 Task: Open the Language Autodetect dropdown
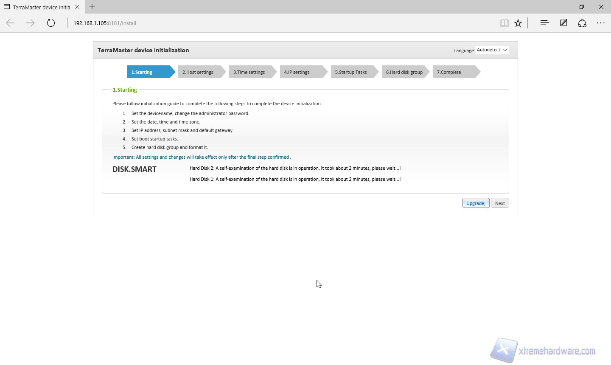492,50
